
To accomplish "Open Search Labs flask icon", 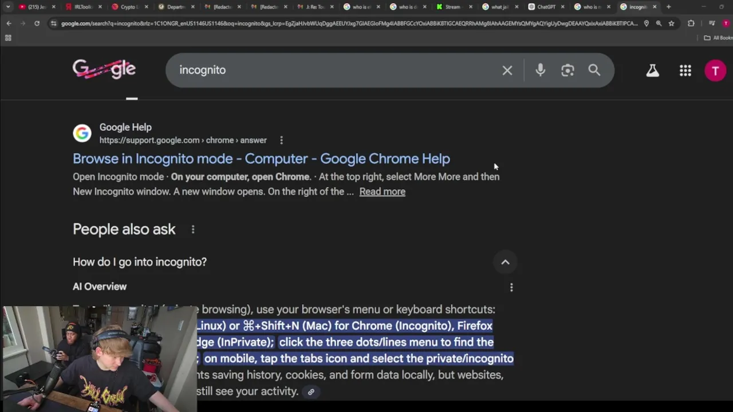I will point(653,70).
